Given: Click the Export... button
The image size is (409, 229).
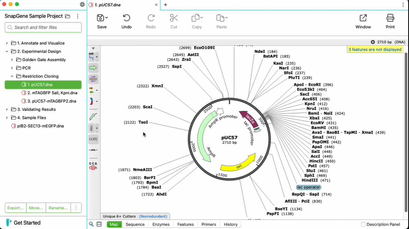Looking at the screenshot, I should 15,208.
